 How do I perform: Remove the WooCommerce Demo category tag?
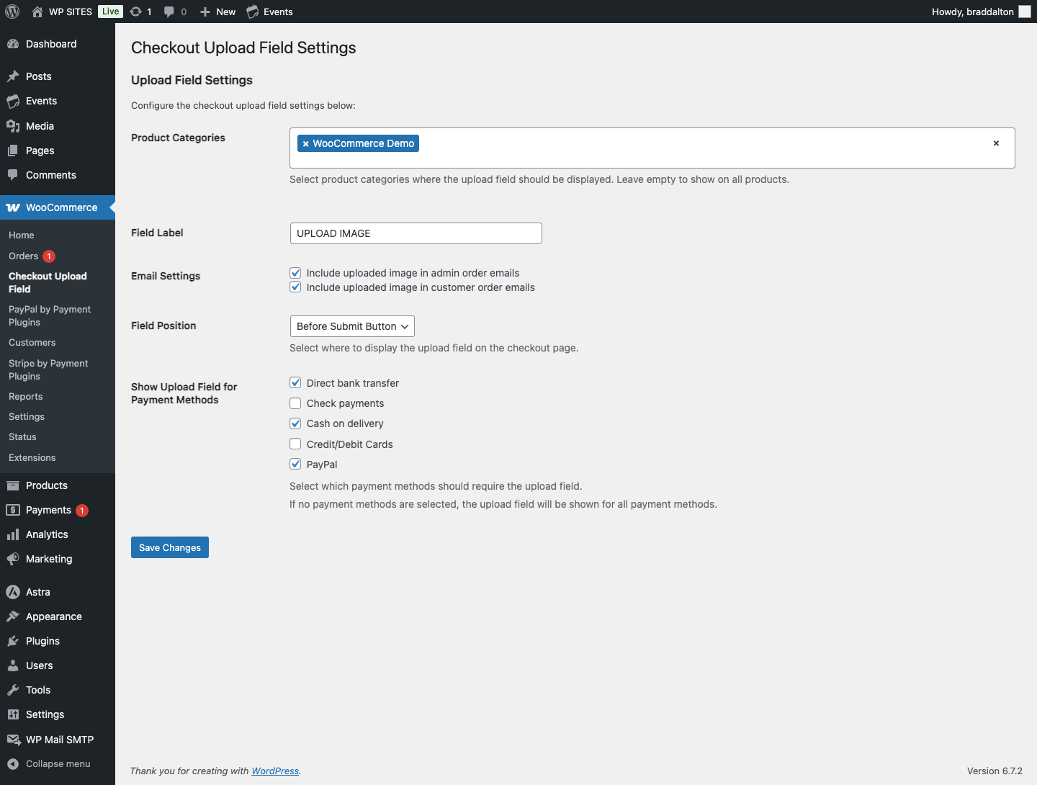(305, 144)
